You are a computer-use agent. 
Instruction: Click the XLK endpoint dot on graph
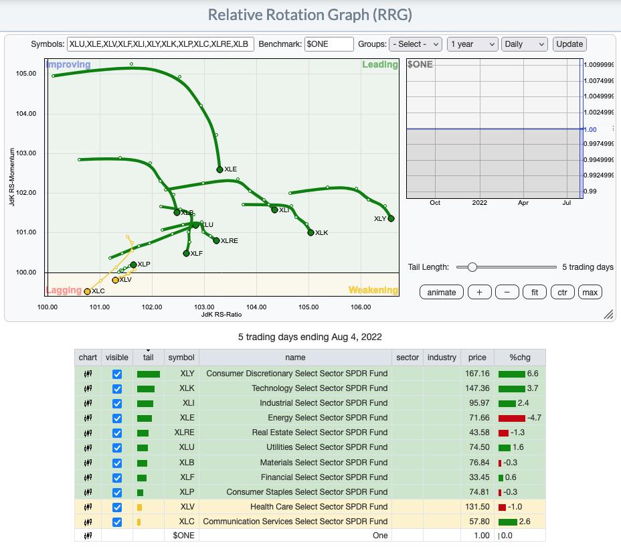pos(311,233)
